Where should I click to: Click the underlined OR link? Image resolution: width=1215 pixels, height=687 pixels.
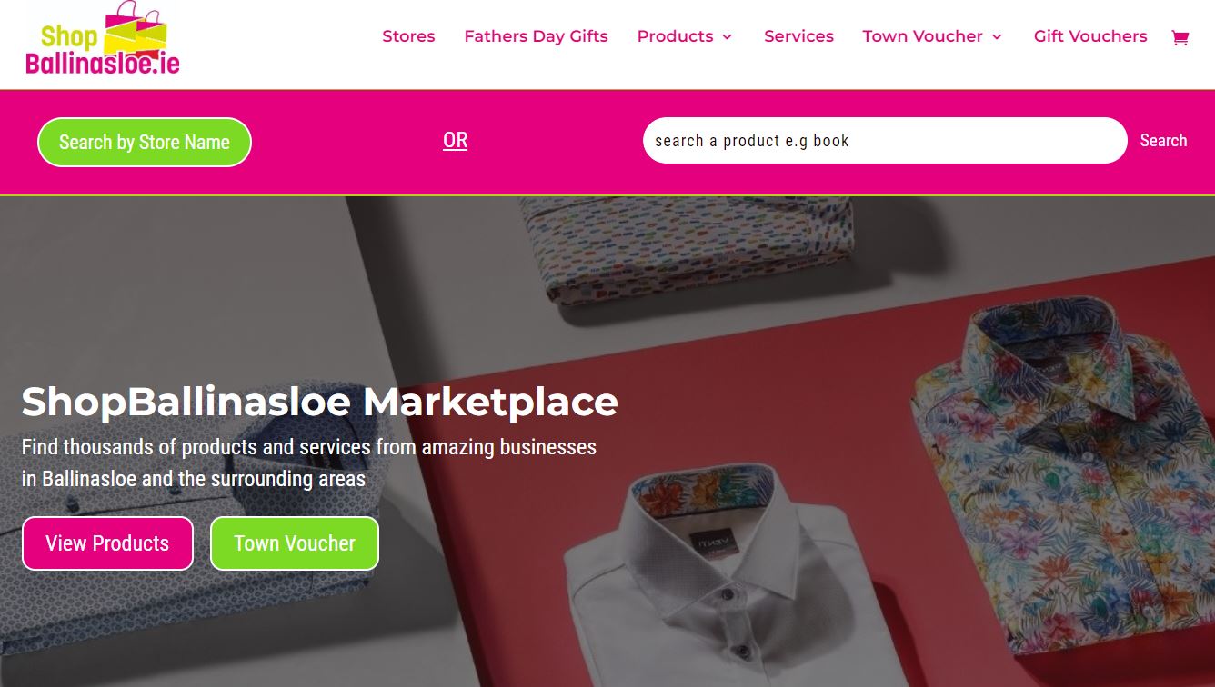[455, 141]
